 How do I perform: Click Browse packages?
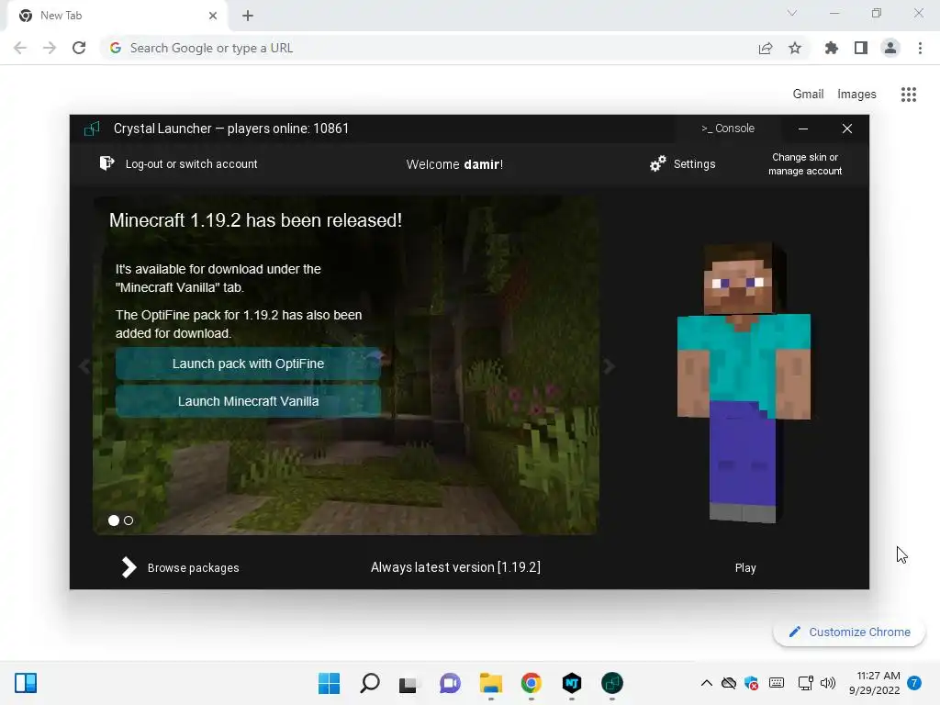click(x=193, y=567)
